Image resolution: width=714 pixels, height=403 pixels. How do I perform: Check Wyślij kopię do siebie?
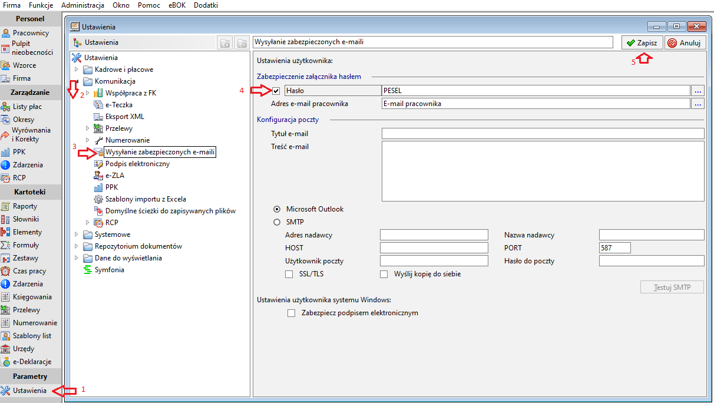(384, 274)
